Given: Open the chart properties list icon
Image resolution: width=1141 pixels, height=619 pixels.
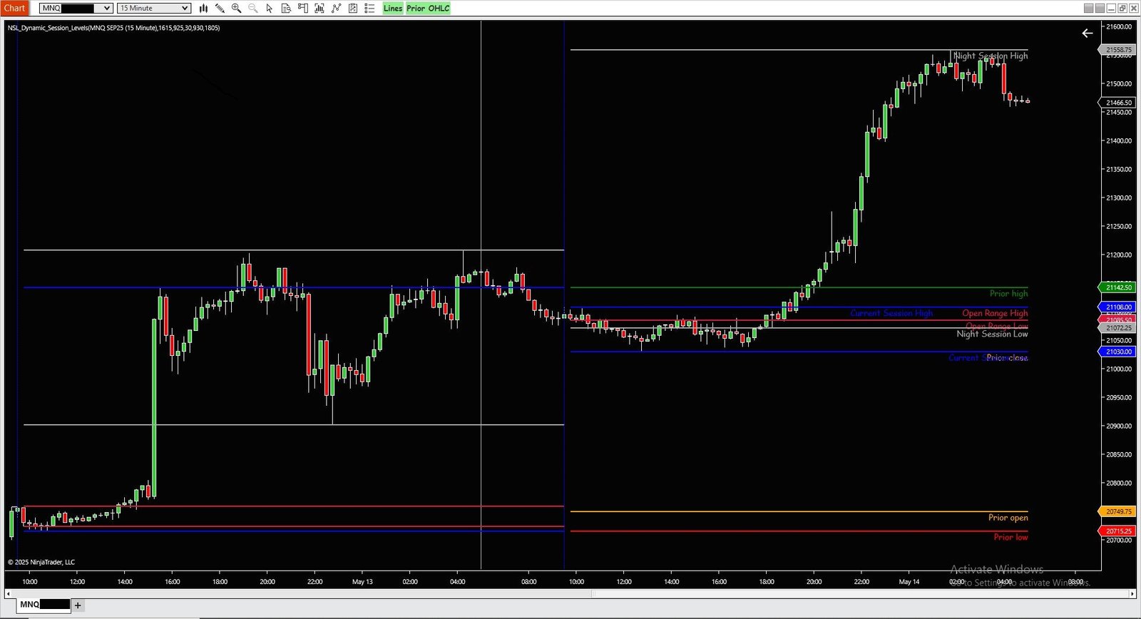Looking at the screenshot, I should 369,9.
